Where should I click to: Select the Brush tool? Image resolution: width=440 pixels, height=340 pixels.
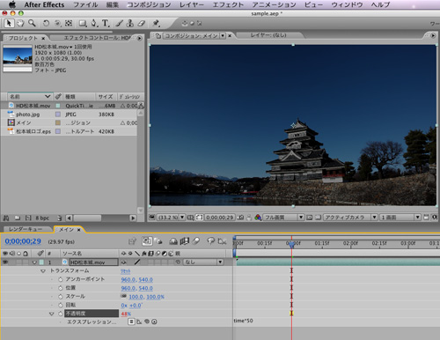pyautogui.click(x=119, y=23)
